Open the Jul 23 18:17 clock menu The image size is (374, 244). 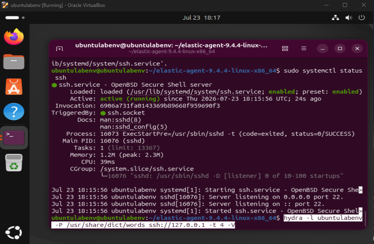coord(201,18)
